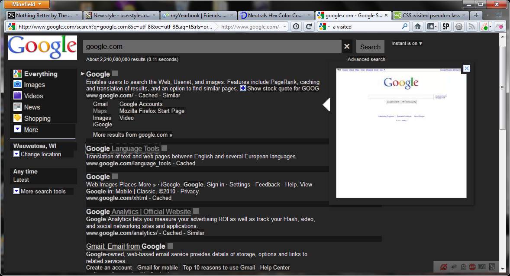The height and width of the screenshot is (276, 510).
Task: Click the blue plus icon by stock quote
Action: point(243,88)
